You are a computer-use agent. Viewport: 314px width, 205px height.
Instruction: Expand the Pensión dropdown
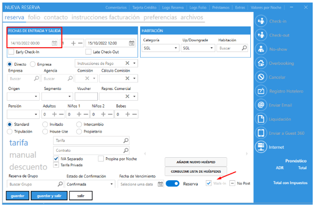(x=37, y=114)
